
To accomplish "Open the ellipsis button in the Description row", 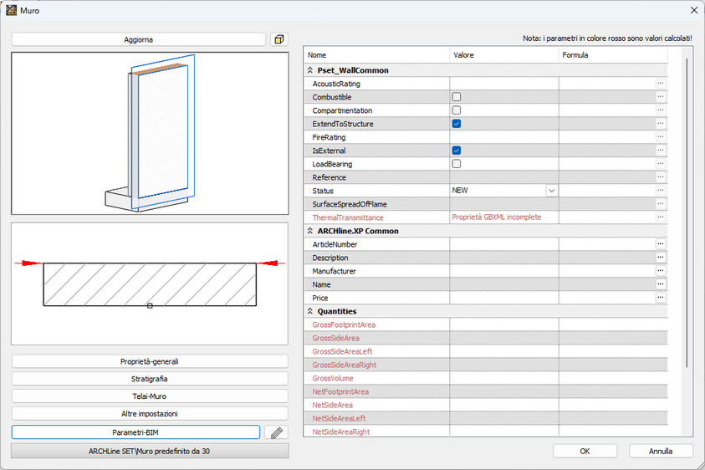I will click(x=660, y=258).
